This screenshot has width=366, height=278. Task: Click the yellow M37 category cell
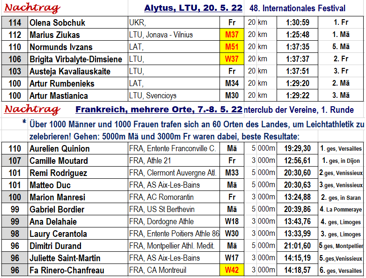click(x=232, y=35)
